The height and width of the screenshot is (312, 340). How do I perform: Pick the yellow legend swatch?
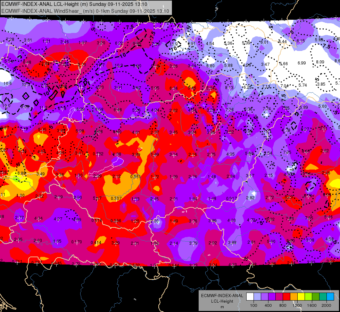pos(301,296)
